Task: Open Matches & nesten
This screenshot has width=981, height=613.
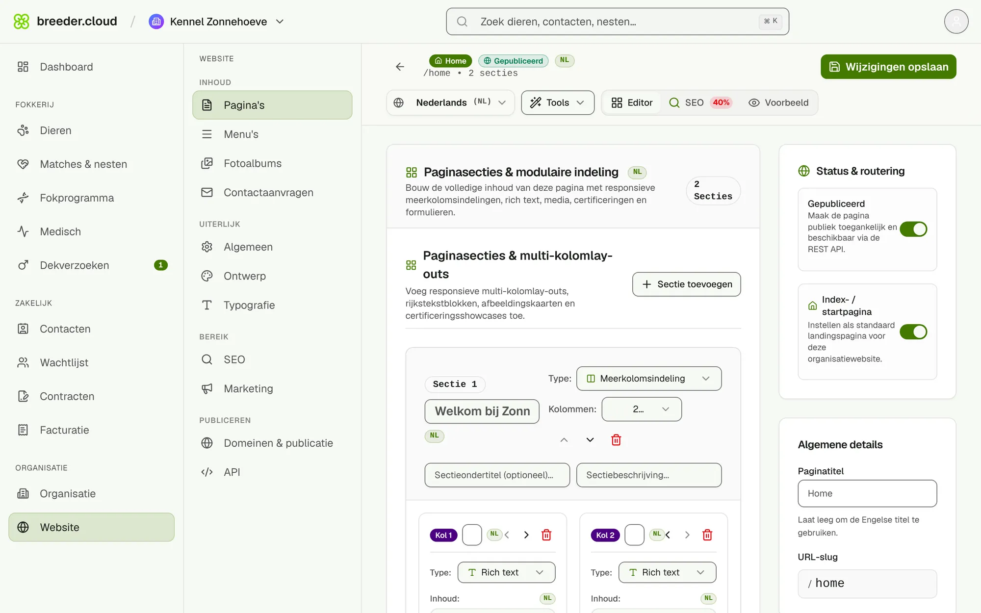Action: point(92,164)
